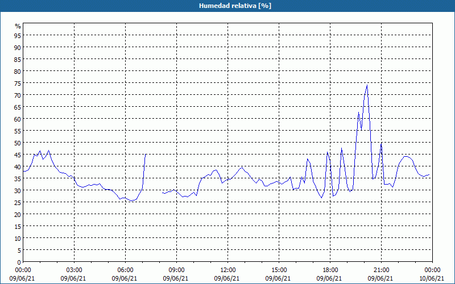Click the 03:00 time label on the x-axis
This screenshot has width=455, height=284.
tap(75, 270)
